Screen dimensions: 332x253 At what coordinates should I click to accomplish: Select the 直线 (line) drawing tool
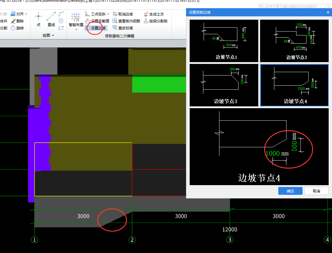pos(51,19)
